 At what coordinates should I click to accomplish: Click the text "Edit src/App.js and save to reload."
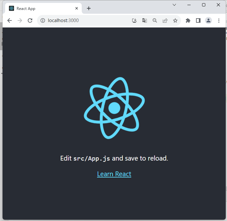pos(114,158)
